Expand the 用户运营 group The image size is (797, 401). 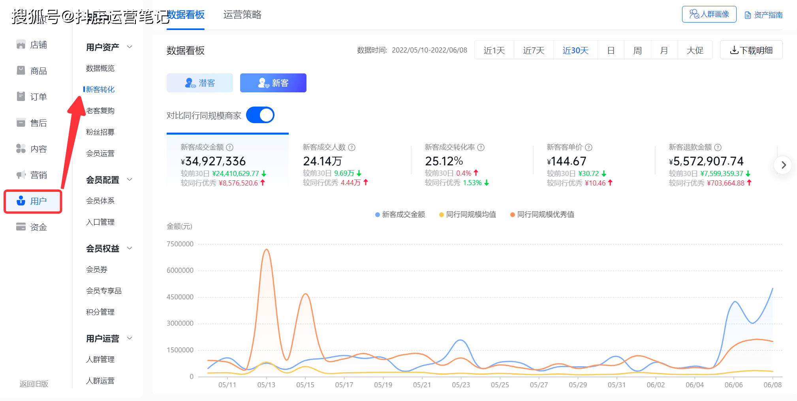pos(129,338)
